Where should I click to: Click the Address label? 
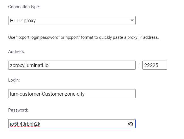tap(16, 52)
